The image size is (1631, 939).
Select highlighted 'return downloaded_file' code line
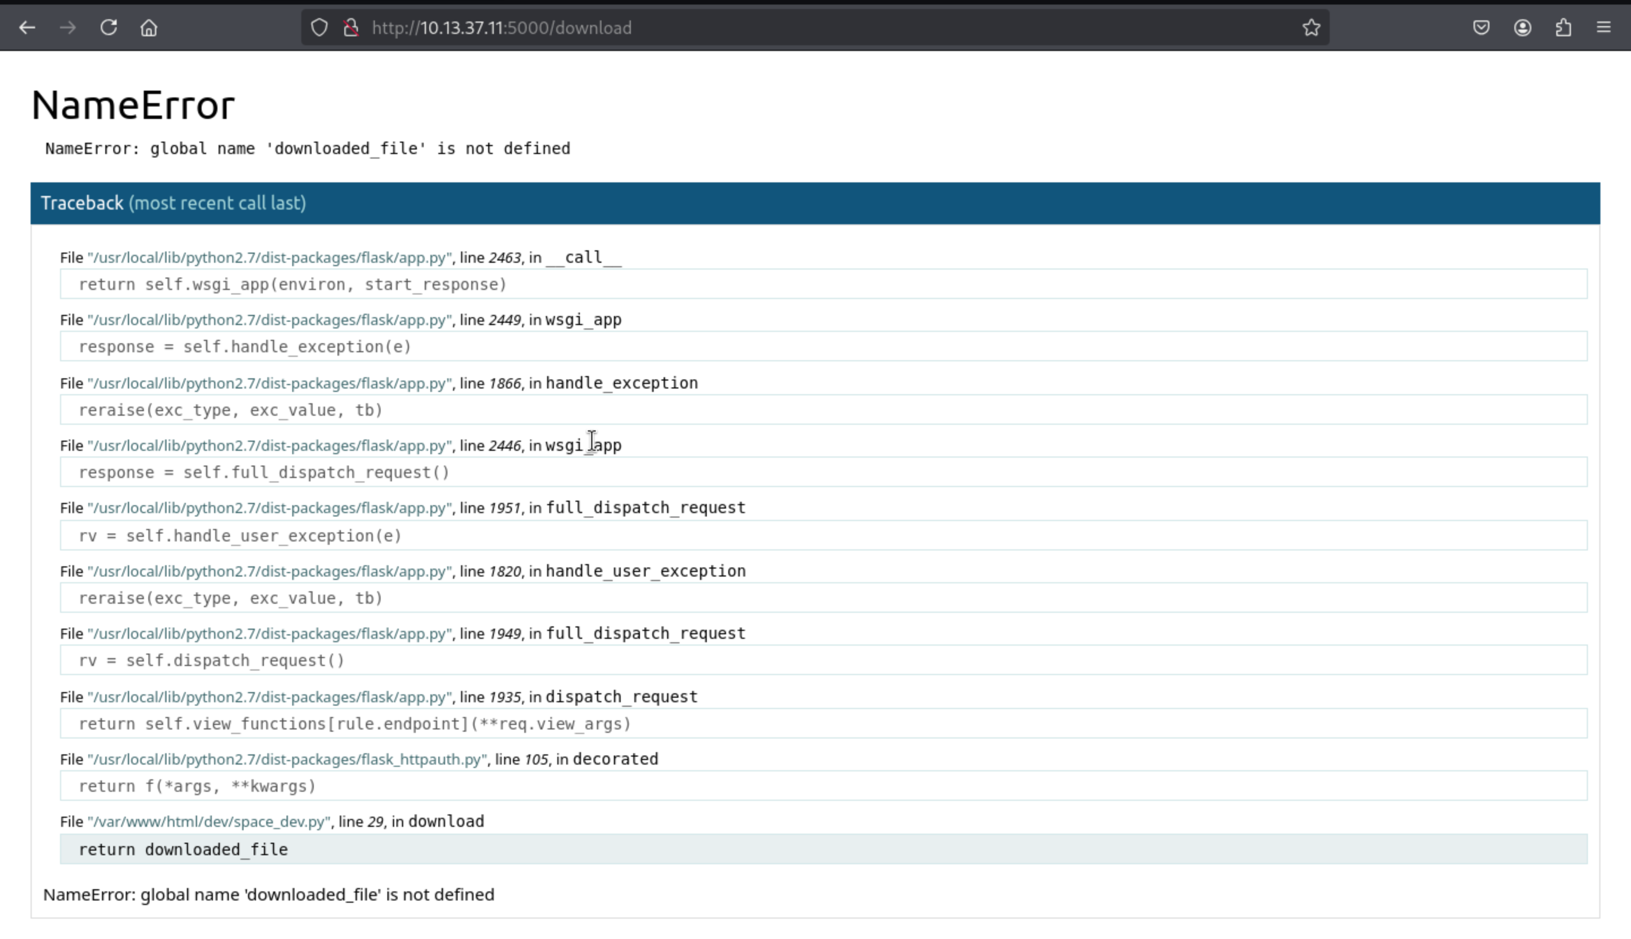point(823,850)
